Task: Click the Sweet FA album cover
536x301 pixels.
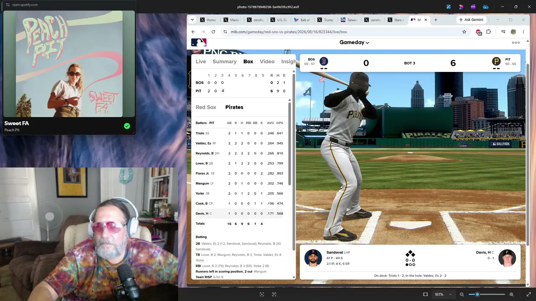Action: pyautogui.click(x=69, y=64)
